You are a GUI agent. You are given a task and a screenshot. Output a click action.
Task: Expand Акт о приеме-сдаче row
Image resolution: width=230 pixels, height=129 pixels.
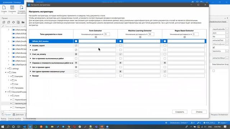tap(31, 67)
